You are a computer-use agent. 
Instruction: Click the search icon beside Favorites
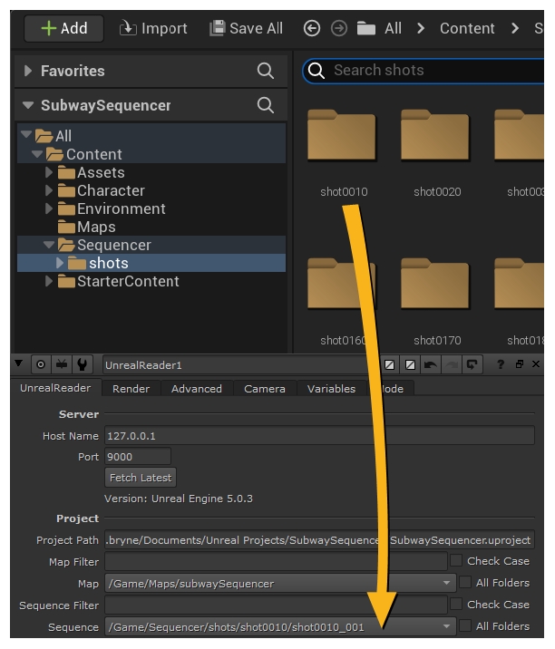[265, 71]
